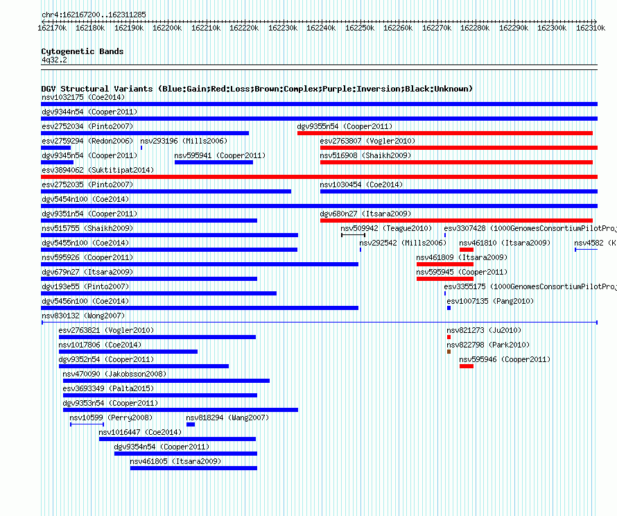617x516 pixels.
Task: Open the dgv9345n54 (Cooper2011) label
Action: tap(89, 155)
